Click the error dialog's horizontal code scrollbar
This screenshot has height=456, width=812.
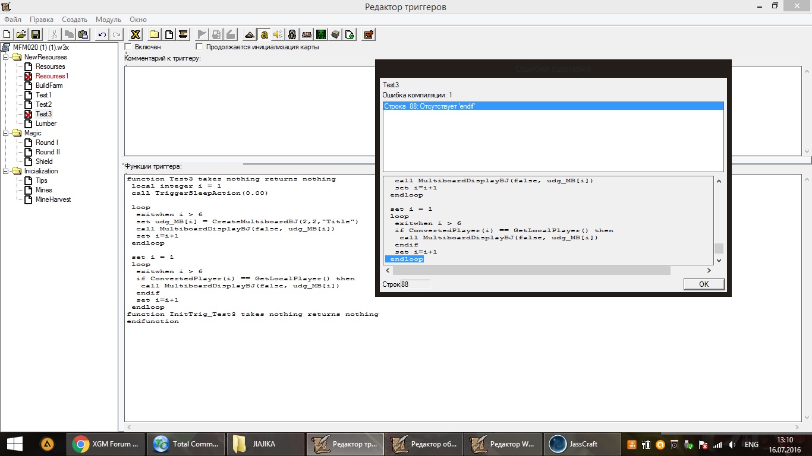[533, 271]
